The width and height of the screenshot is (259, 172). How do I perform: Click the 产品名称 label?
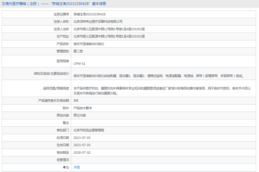pos(63,44)
